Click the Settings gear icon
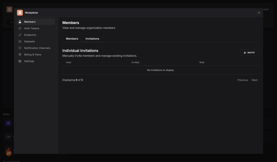This screenshot has width=277, height=162. (x=20, y=61)
